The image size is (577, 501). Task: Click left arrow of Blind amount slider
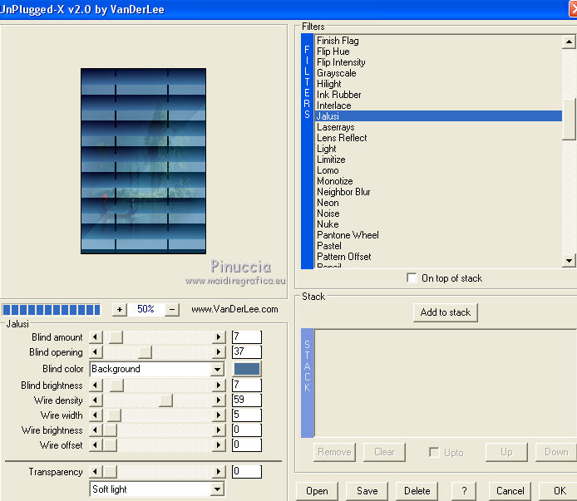point(96,337)
